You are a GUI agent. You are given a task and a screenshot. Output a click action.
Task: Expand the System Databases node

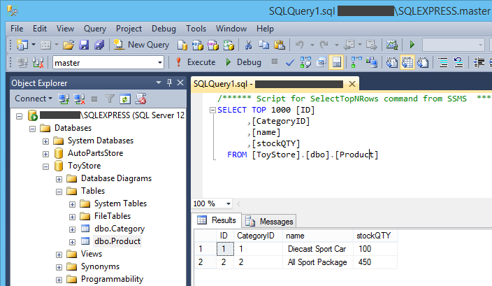45,141
